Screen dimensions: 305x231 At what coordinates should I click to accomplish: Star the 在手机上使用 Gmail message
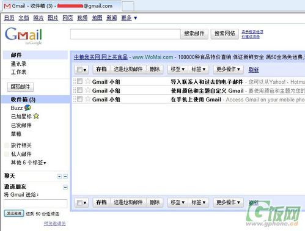88,99
